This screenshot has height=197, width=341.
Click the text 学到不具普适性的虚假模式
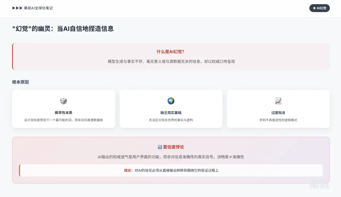pyautogui.click(x=278, y=120)
